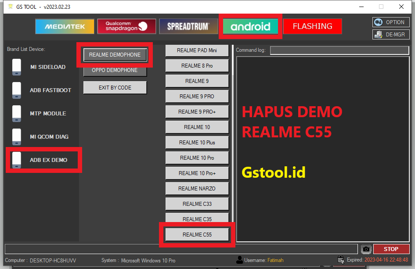Viewport: 415px width, 269px height.
Task: Select the REALME C35 model
Action: (197, 218)
